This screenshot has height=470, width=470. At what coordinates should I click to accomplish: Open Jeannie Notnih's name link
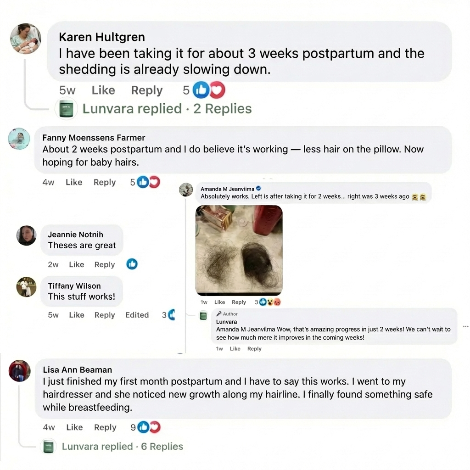[76, 235]
